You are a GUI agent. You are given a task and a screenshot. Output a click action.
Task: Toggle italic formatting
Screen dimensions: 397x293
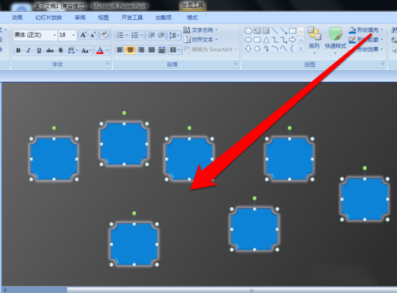(29, 50)
